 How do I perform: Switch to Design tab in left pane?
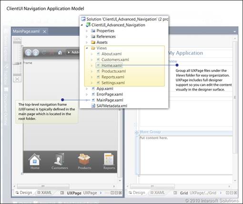[x=24, y=193]
